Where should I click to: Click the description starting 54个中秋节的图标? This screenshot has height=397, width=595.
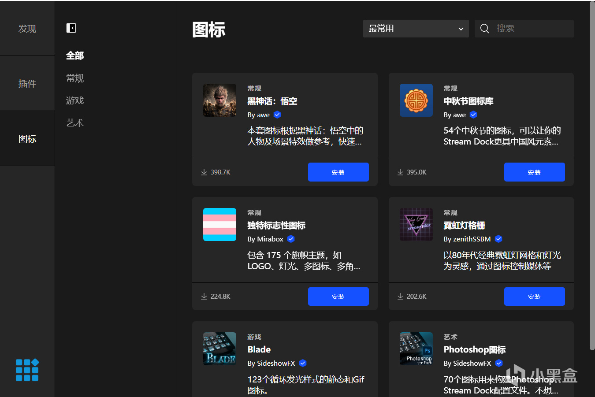tap(502, 136)
